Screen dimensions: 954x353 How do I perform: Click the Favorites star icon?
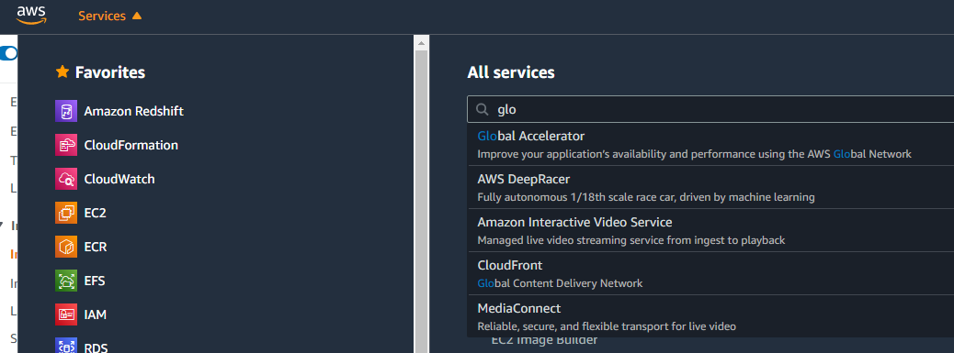point(62,72)
